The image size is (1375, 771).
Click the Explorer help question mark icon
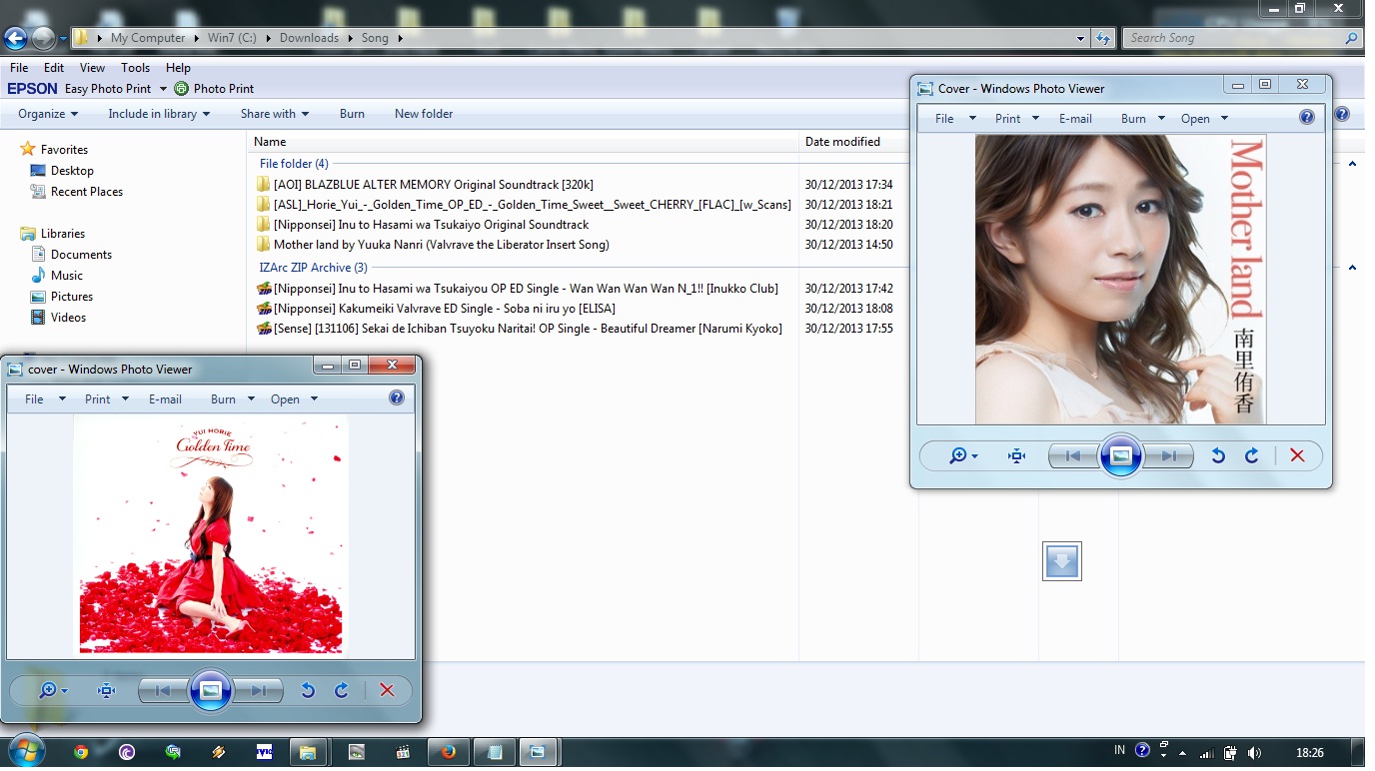(x=1342, y=114)
